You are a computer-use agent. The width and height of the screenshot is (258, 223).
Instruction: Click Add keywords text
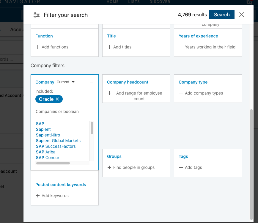pyautogui.click(x=55, y=196)
